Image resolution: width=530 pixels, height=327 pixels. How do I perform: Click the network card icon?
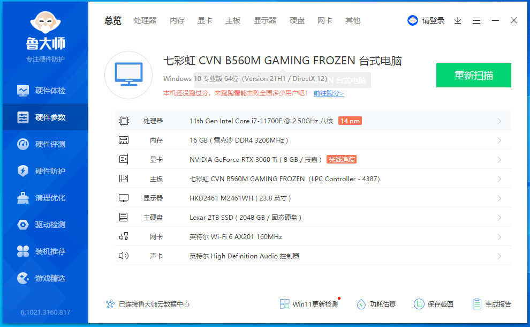pyautogui.click(x=124, y=236)
